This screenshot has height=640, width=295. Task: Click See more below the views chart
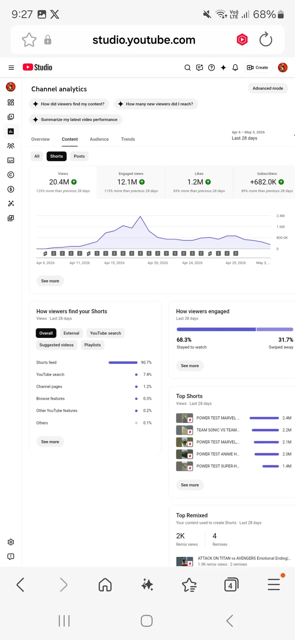(x=50, y=281)
